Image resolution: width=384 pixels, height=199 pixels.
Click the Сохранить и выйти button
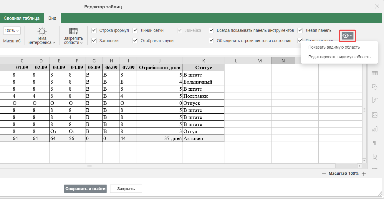click(85, 189)
